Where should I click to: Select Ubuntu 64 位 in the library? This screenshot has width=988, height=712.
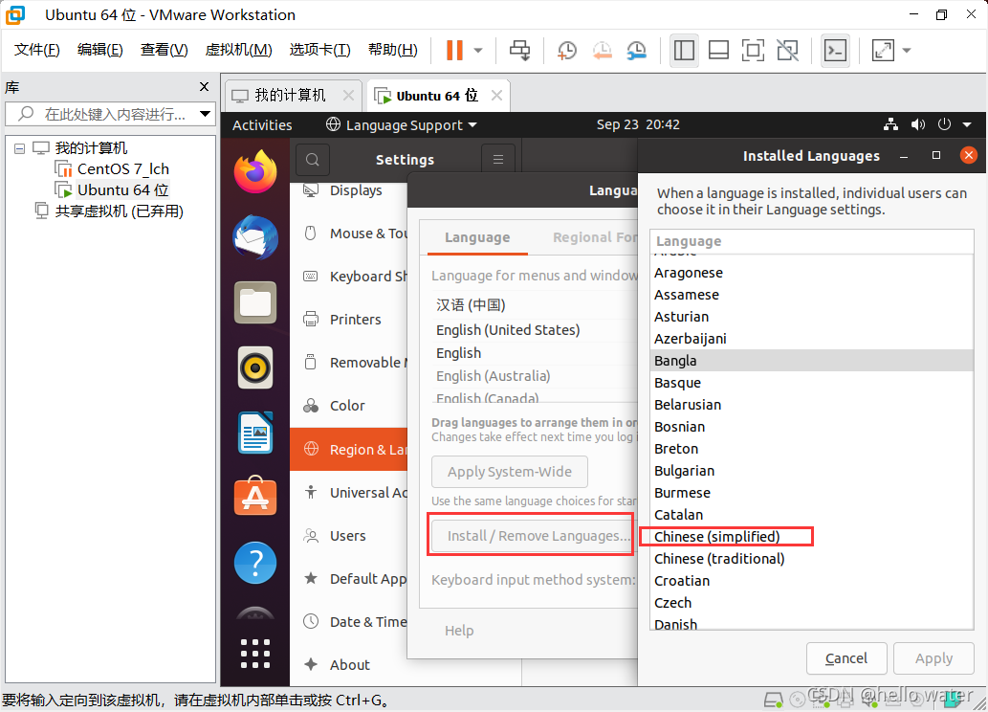[122, 189]
